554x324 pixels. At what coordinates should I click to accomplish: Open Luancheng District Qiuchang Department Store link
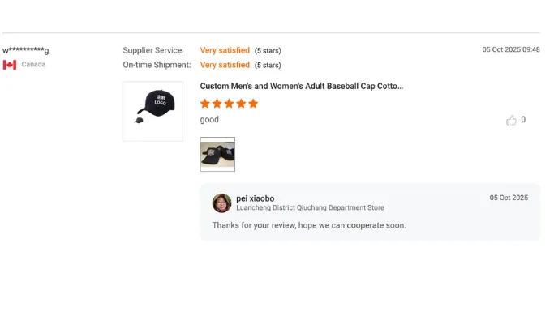(310, 208)
